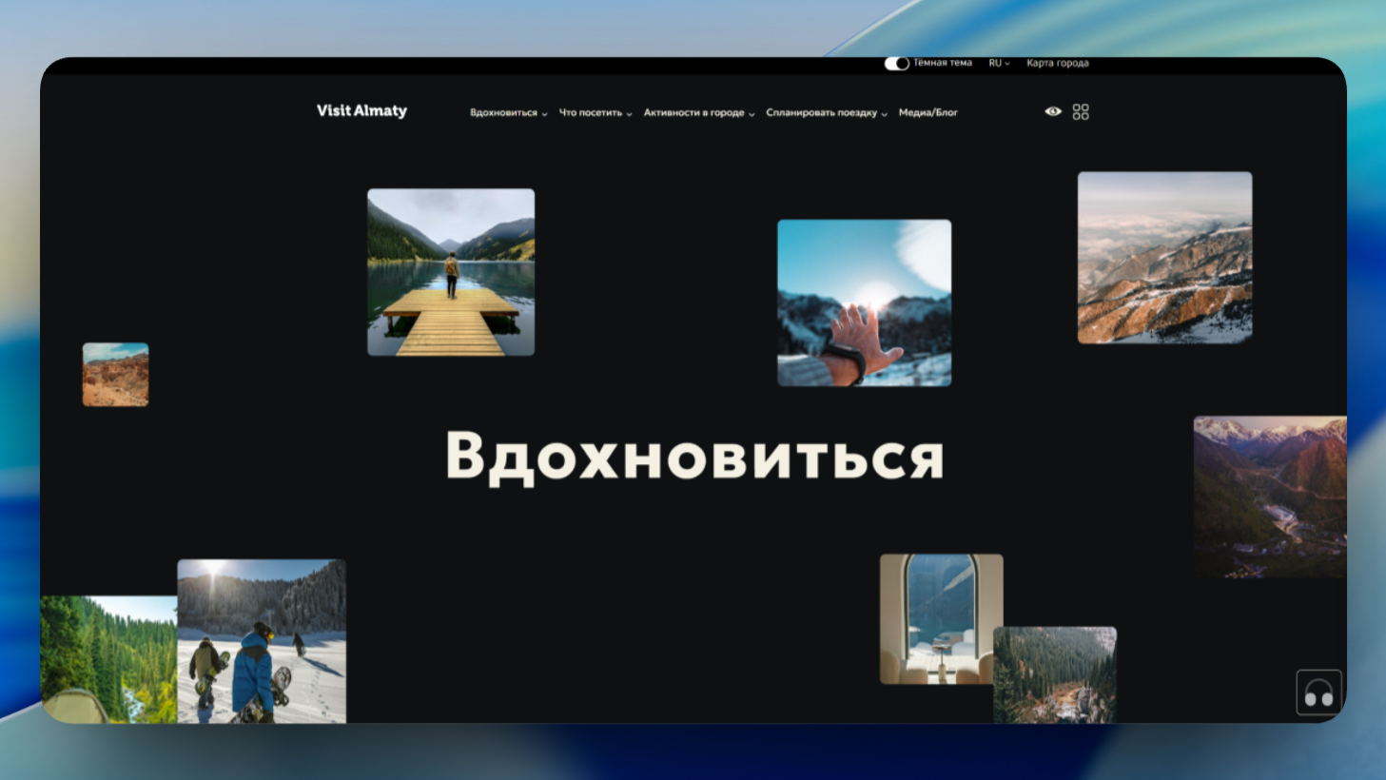
Task: Open the green forest tent photo
Action: pyautogui.click(x=108, y=659)
